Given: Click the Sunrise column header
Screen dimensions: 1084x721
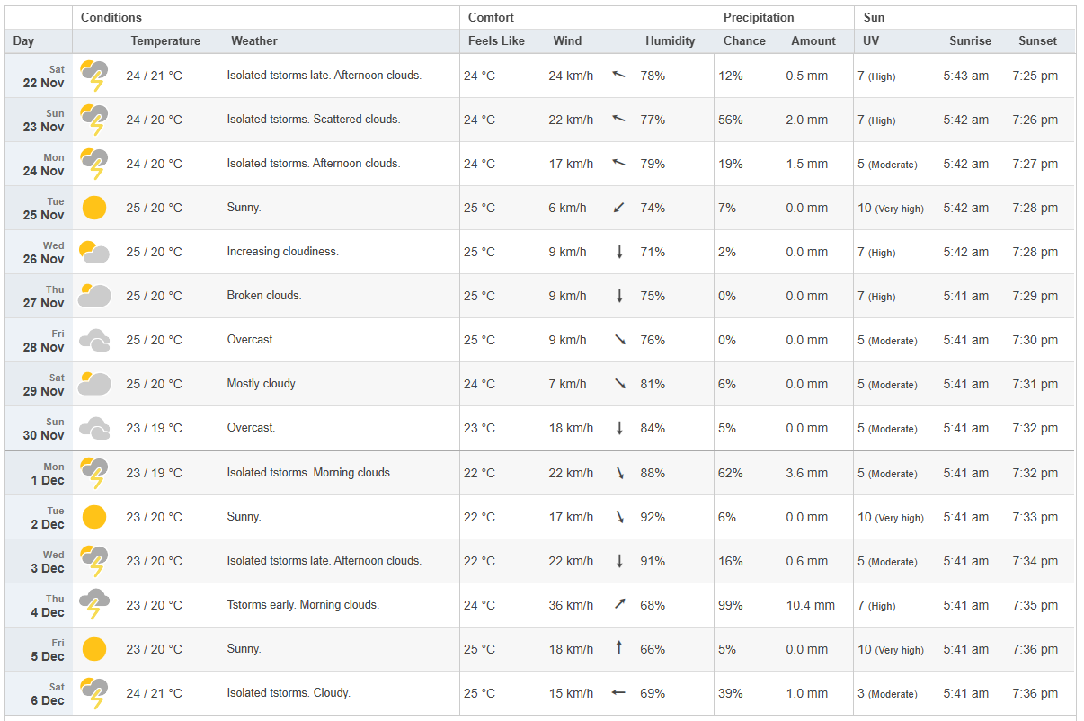Looking at the screenshot, I should [x=970, y=41].
